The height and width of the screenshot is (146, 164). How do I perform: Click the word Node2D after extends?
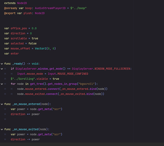click(x=22, y=3)
